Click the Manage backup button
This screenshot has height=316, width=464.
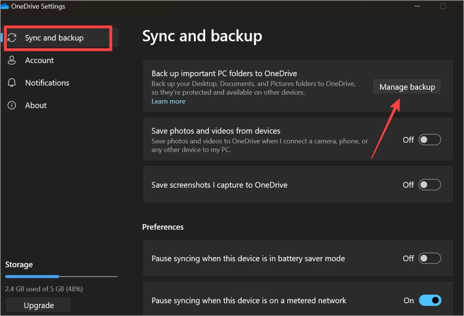(407, 87)
